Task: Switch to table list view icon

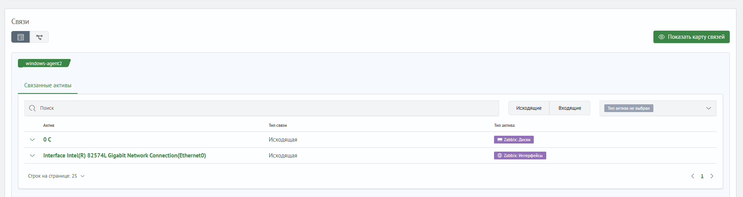Action: point(21,37)
